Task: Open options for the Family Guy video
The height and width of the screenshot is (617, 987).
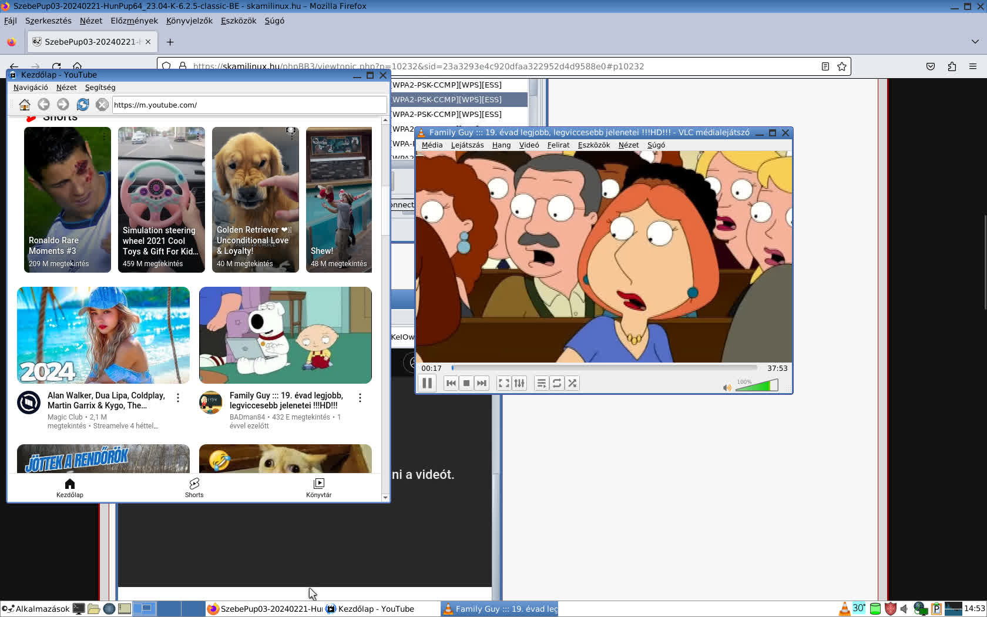Action: (360, 398)
